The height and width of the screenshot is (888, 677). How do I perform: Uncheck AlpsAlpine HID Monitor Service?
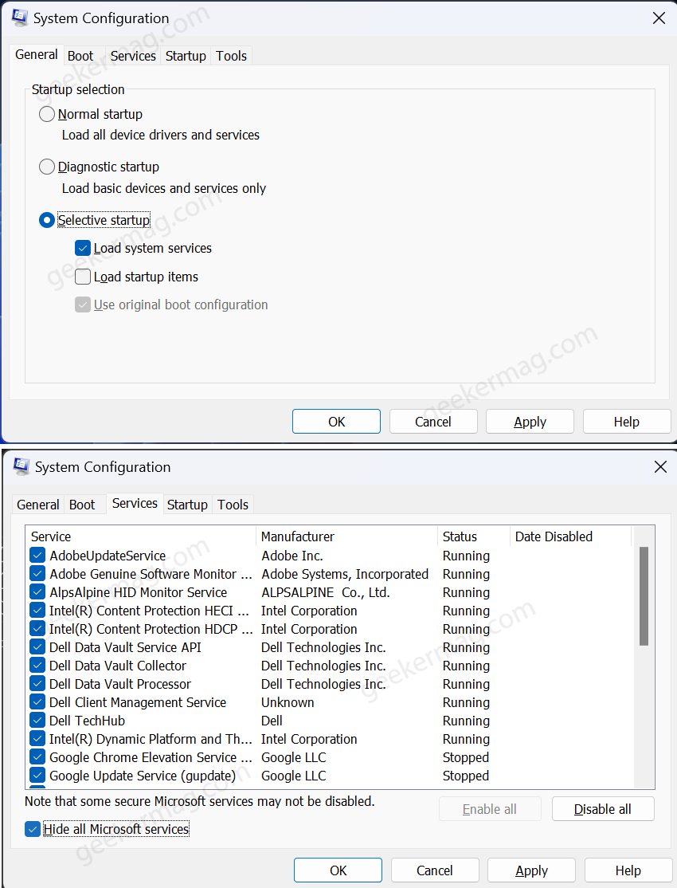click(37, 592)
